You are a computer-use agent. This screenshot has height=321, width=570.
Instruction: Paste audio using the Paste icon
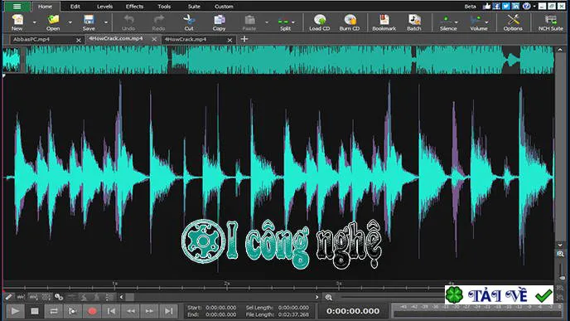[249, 22]
